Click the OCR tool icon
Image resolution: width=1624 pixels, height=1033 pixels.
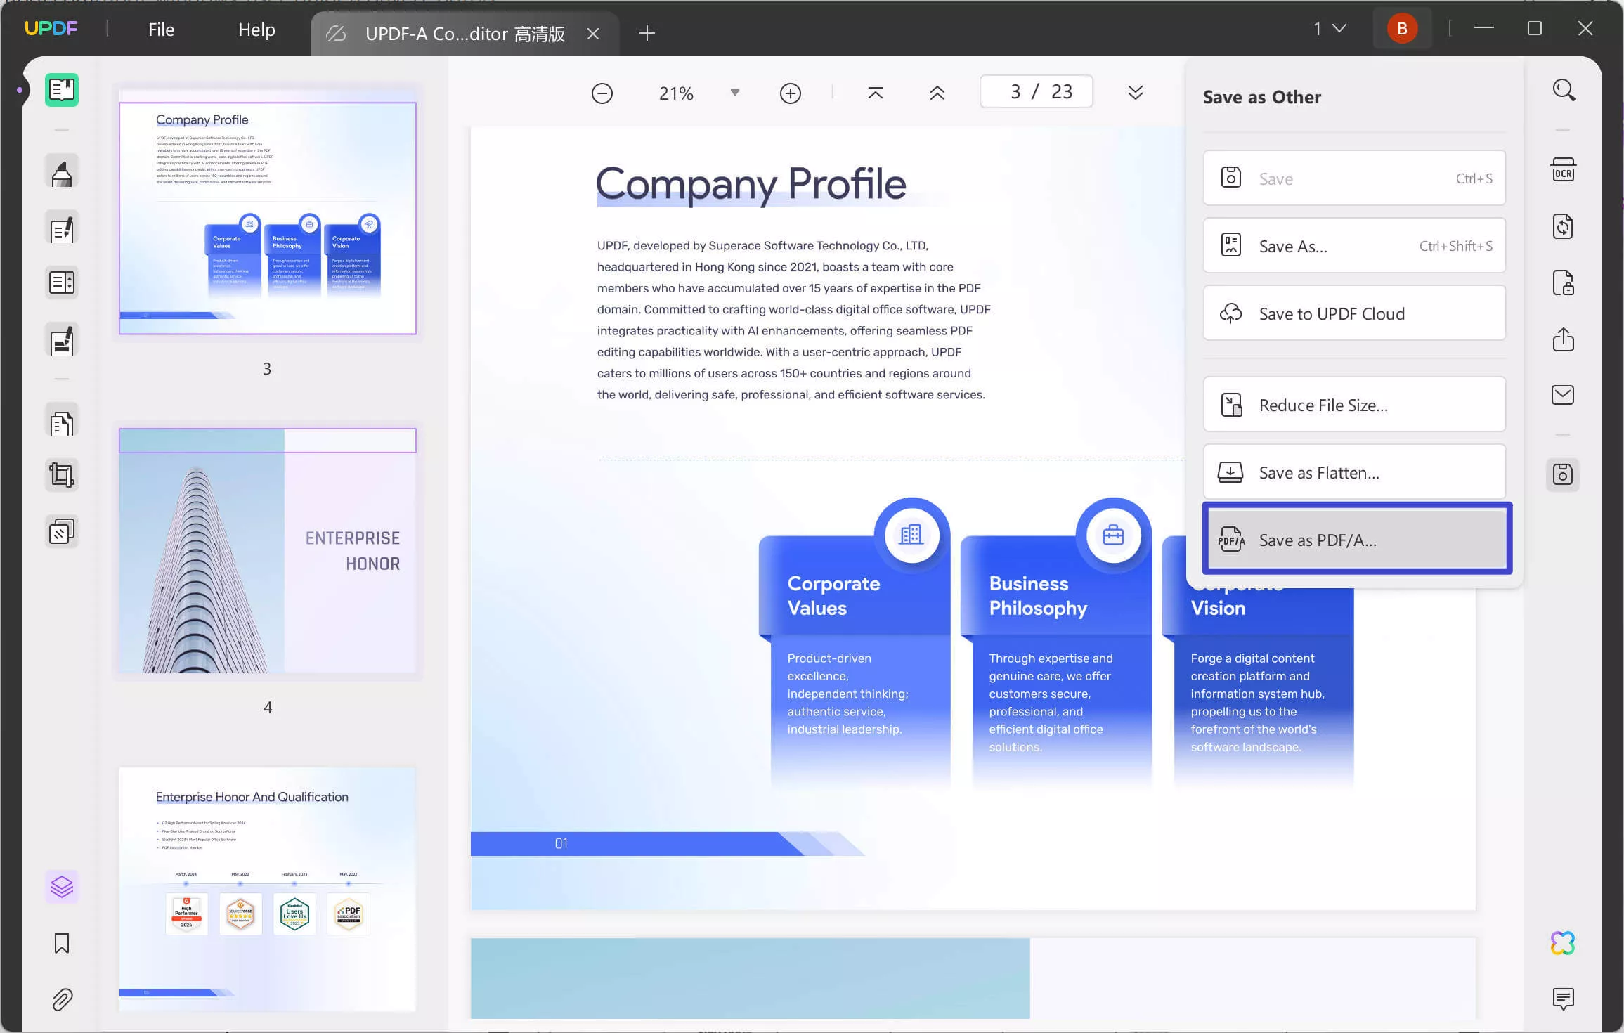point(1564,169)
